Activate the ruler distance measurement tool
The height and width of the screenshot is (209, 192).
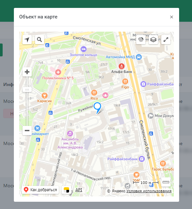(x=166, y=182)
